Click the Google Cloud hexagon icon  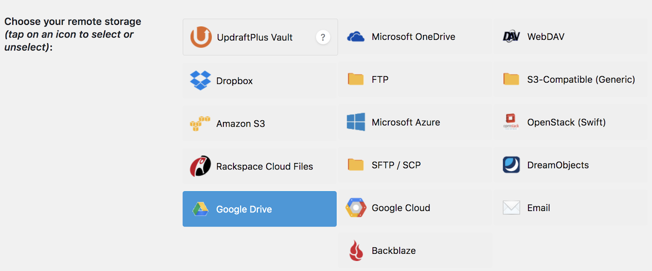pos(356,207)
